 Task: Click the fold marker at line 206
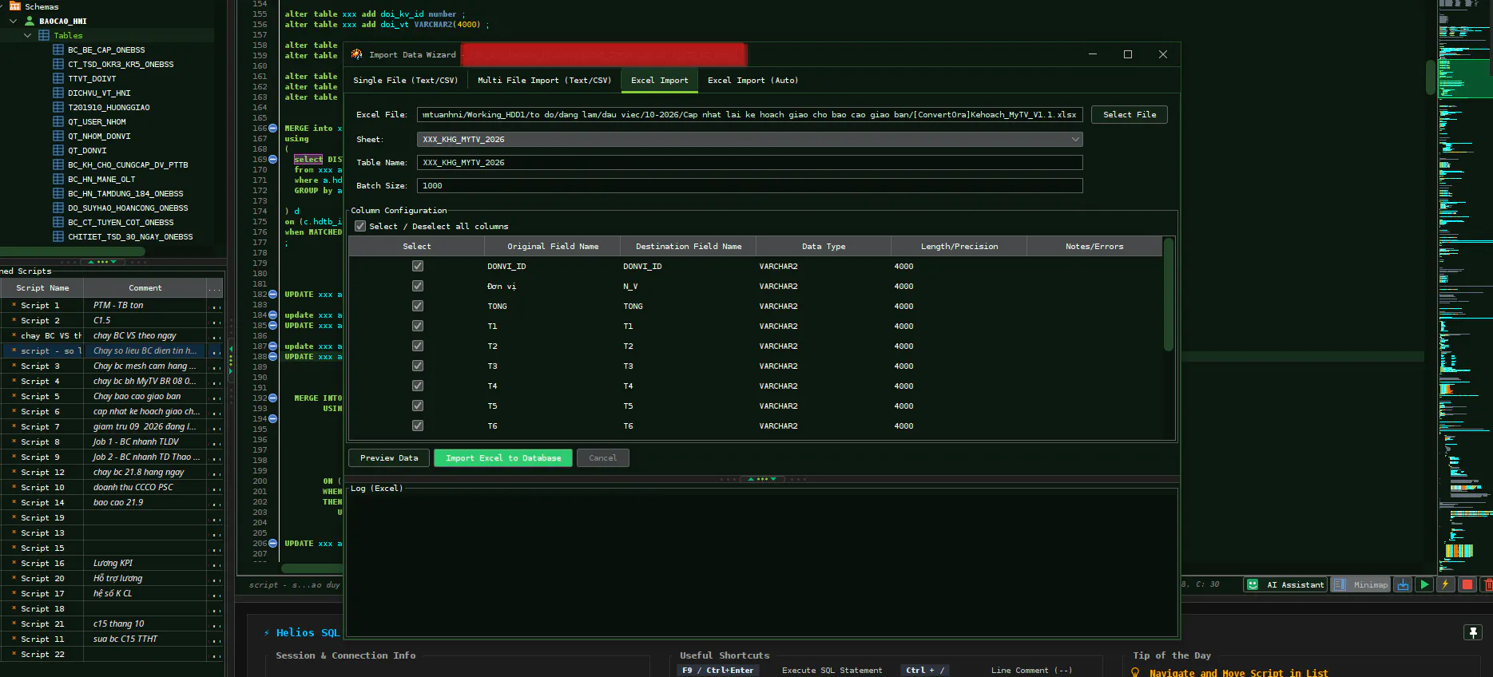click(x=273, y=543)
